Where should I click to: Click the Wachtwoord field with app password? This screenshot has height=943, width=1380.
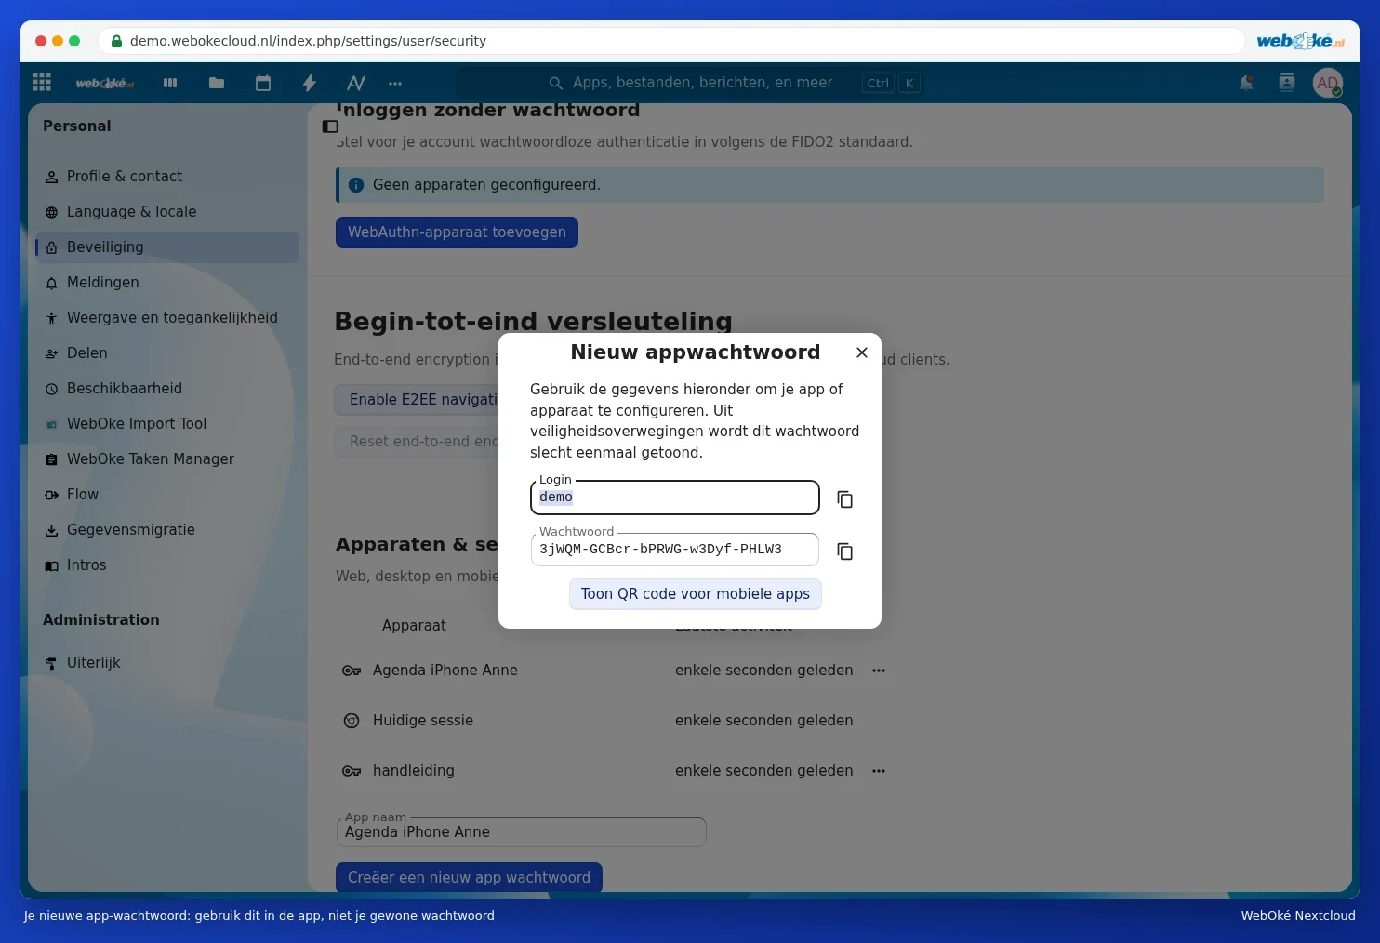tap(675, 550)
